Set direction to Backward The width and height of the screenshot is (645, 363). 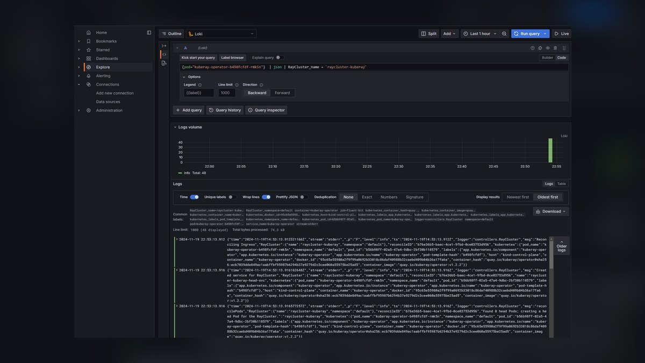[x=257, y=93]
